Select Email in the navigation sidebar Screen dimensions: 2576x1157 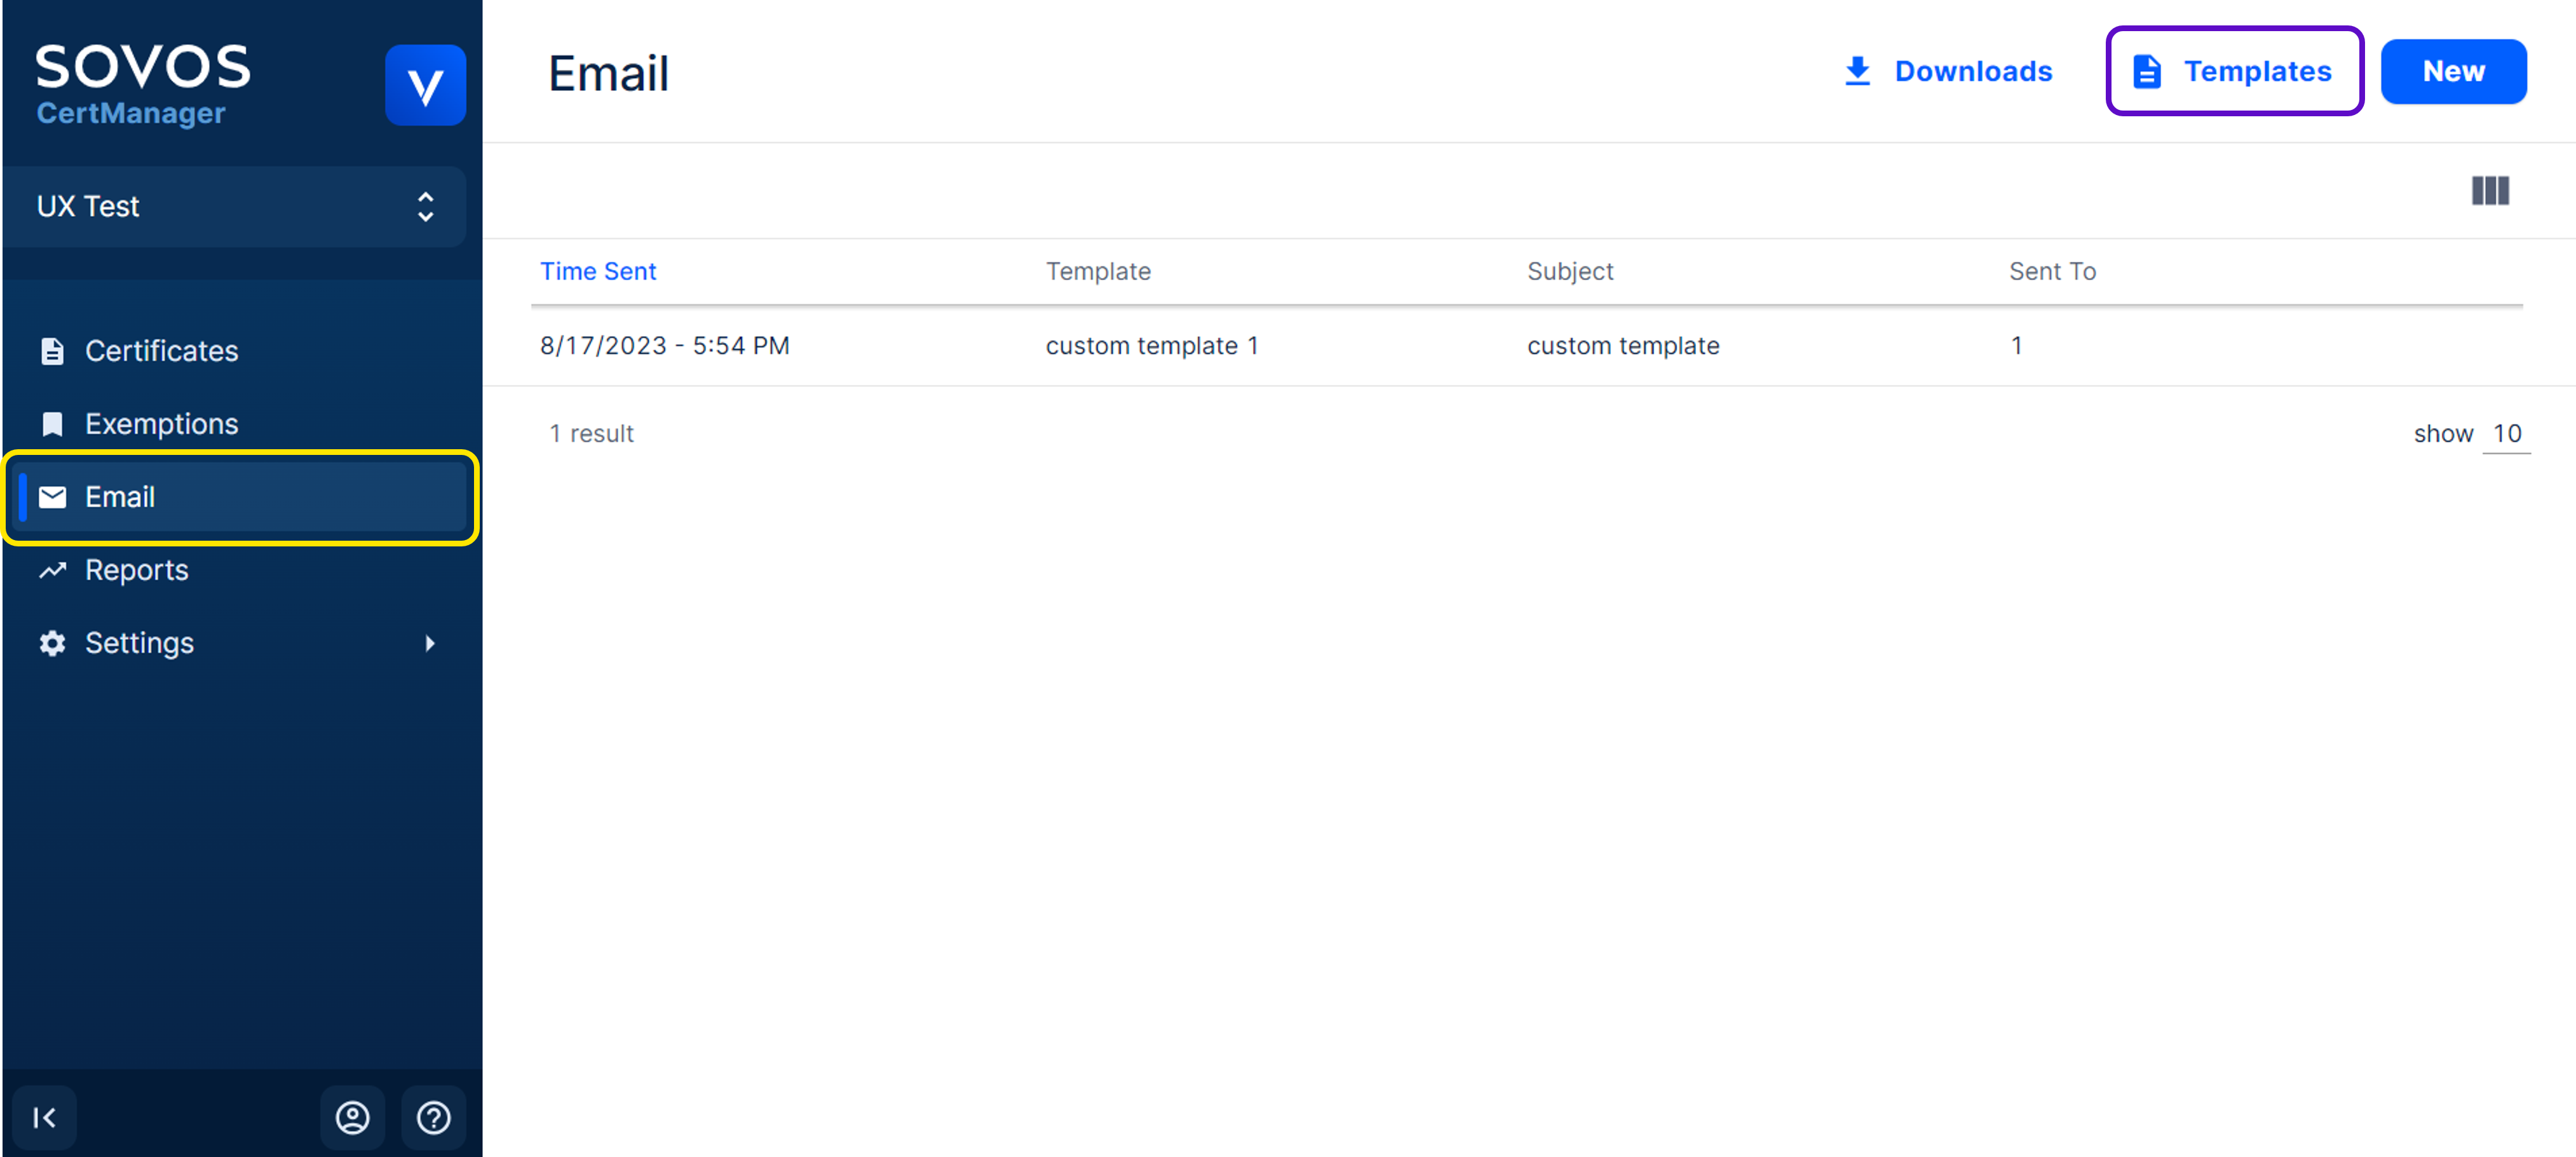pyautogui.click(x=120, y=497)
